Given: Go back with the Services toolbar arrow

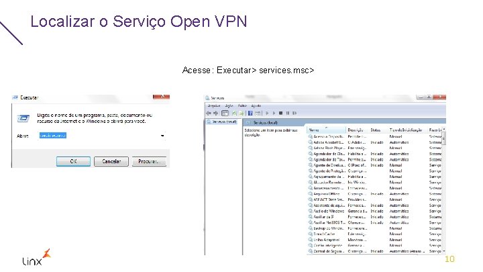Looking at the screenshot, I should click(x=209, y=114).
